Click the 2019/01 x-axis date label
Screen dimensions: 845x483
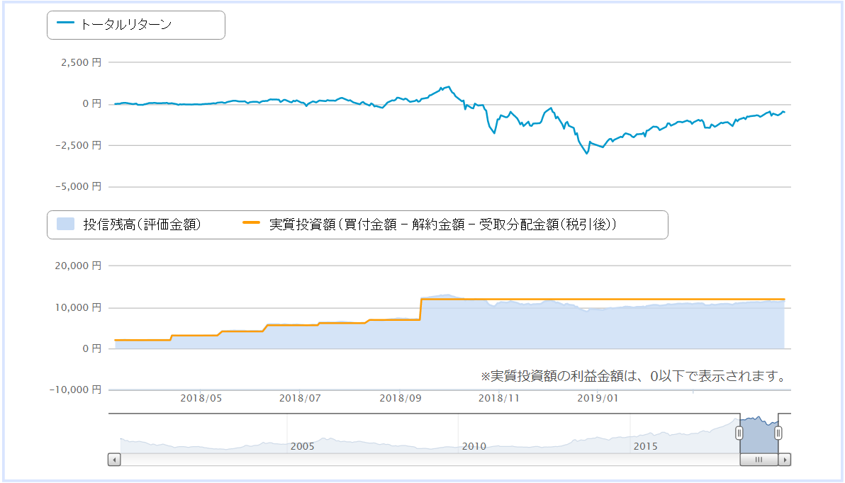click(598, 399)
